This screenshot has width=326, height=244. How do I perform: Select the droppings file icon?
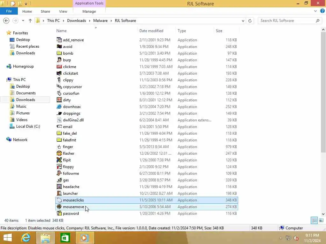coord(59,113)
